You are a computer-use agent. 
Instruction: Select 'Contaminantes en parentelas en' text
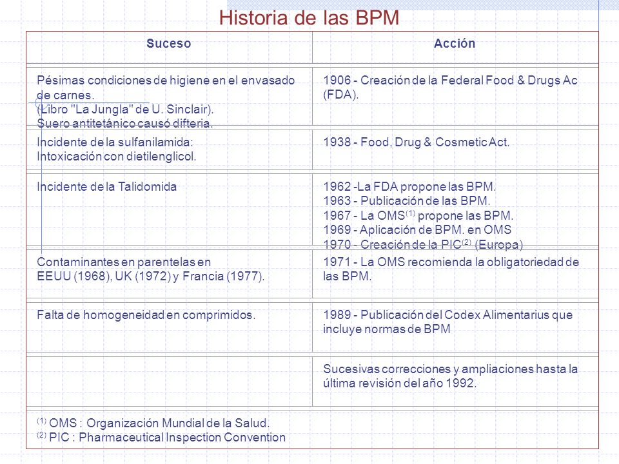(124, 262)
